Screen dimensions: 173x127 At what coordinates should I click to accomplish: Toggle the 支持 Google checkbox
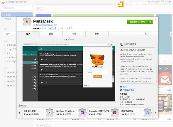5,61
